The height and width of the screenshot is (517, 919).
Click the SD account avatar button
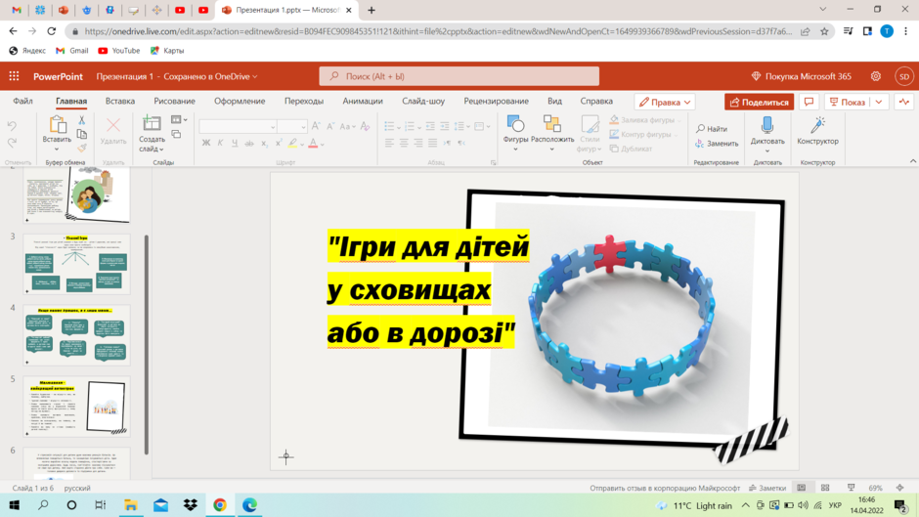(904, 76)
